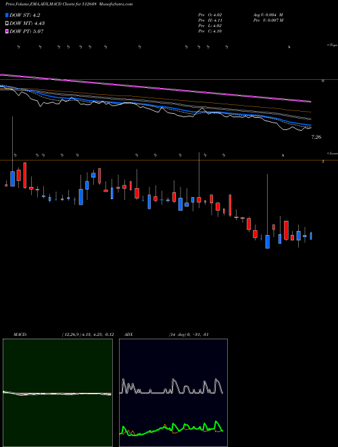Click the blue DOW ST legend swatch
Screen dimensions: 338x447
[7, 16]
